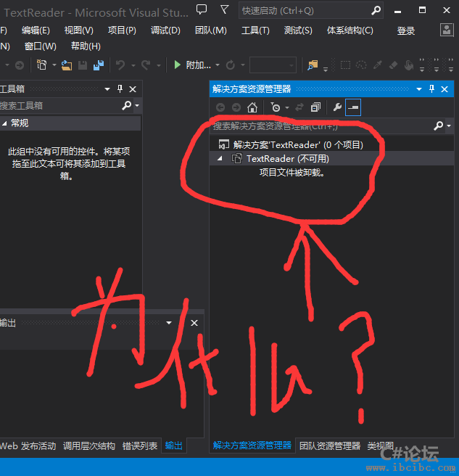The width and height of the screenshot is (459, 476).
Task: Open the Output panel window position dropdown
Action: point(169,323)
